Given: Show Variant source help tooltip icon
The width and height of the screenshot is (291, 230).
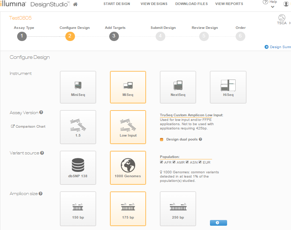Looking at the screenshot, I should (42, 153).
